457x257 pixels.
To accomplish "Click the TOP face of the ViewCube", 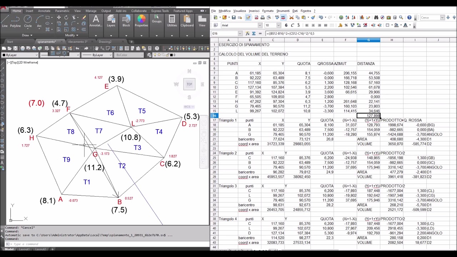I will (x=189, y=84).
